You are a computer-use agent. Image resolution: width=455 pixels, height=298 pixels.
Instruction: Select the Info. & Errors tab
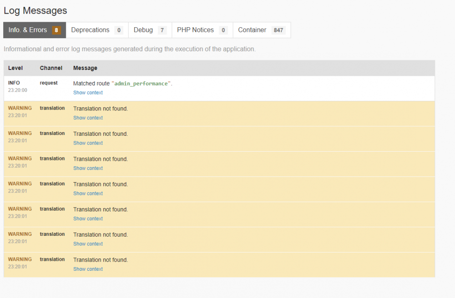(x=35, y=30)
